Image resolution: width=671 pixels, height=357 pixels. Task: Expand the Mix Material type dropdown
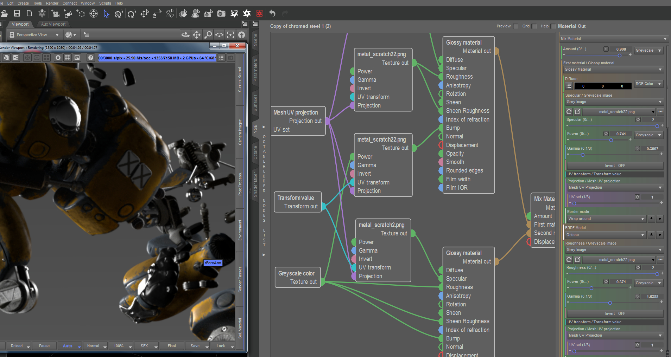click(x=614, y=39)
